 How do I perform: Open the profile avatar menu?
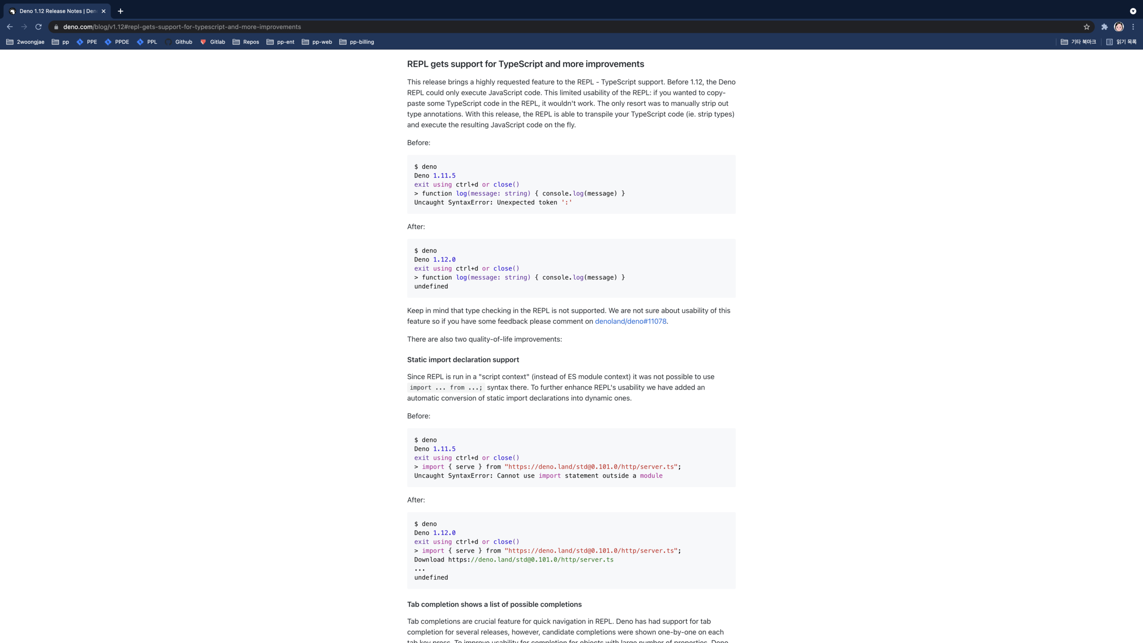tap(1119, 27)
